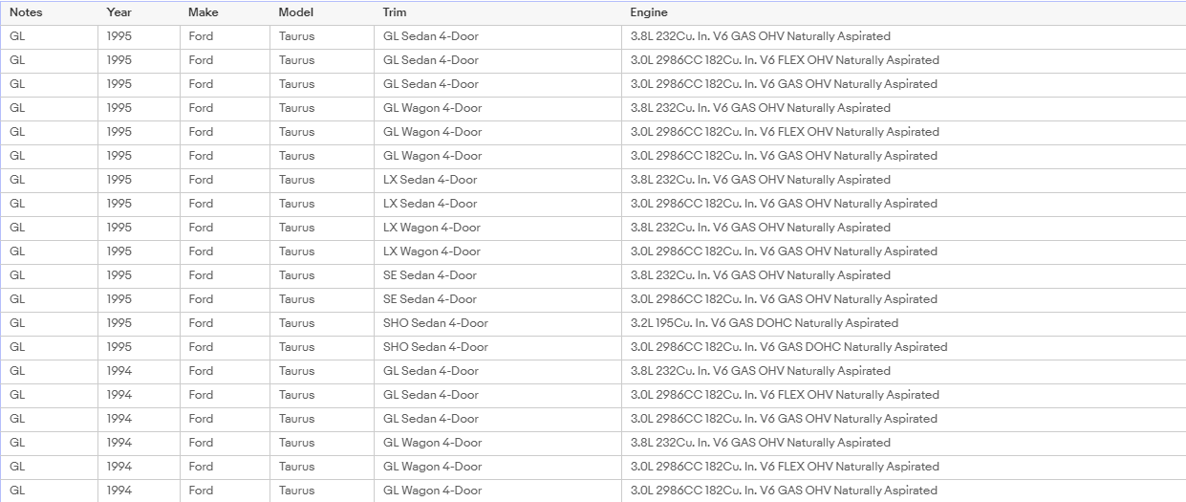Click the GL notes cell in first row
This screenshot has height=502, width=1186.
click(x=49, y=36)
